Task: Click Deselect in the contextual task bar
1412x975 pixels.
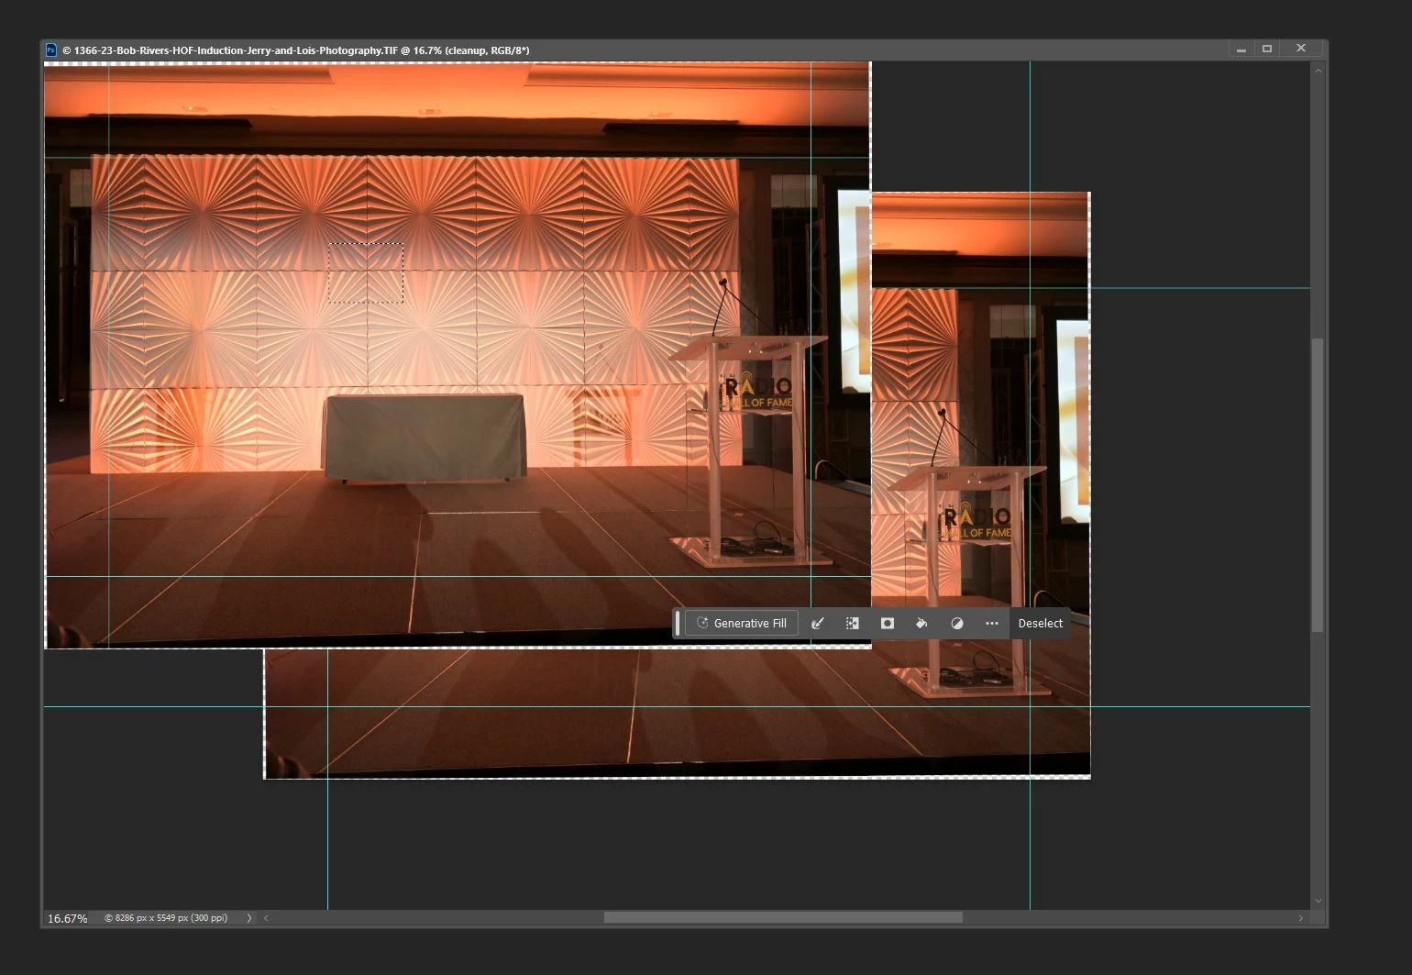Action: tap(1040, 623)
